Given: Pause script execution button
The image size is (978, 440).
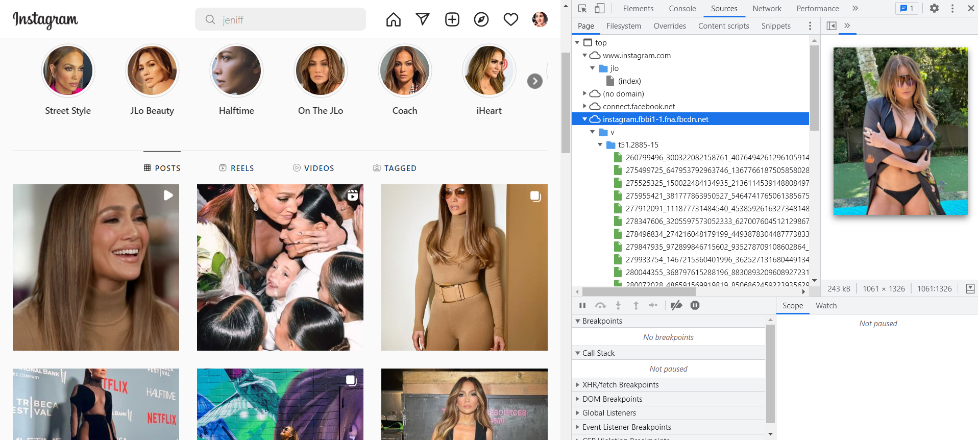Looking at the screenshot, I should (582, 305).
